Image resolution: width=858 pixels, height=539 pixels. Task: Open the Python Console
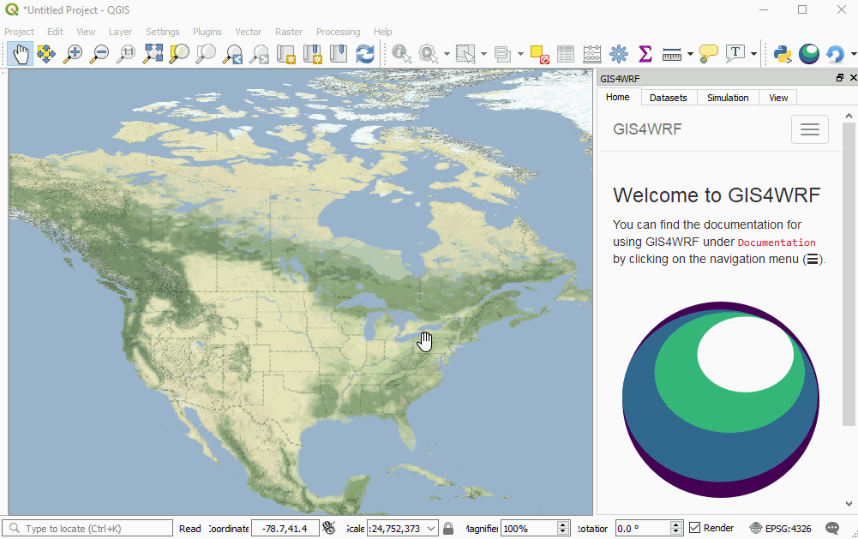coord(783,54)
